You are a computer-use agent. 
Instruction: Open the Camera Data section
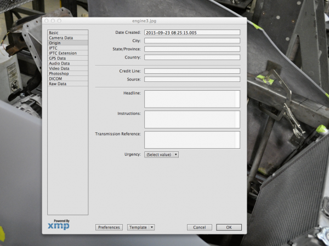[x=60, y=38]
